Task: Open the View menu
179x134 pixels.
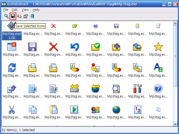Action: (25, 10)
